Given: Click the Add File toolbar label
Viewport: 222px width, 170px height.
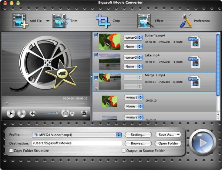Looking at the screenshot, I should click(36, 21).
